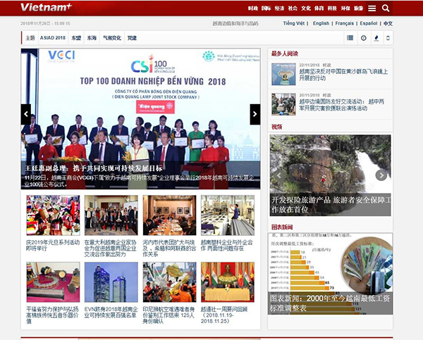Open the ASIAD 2018 tab

[x=53, y=37]
